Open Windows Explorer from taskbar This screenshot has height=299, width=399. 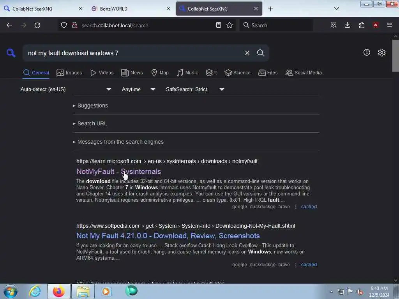pyautogui.click(x=83, y=291)
